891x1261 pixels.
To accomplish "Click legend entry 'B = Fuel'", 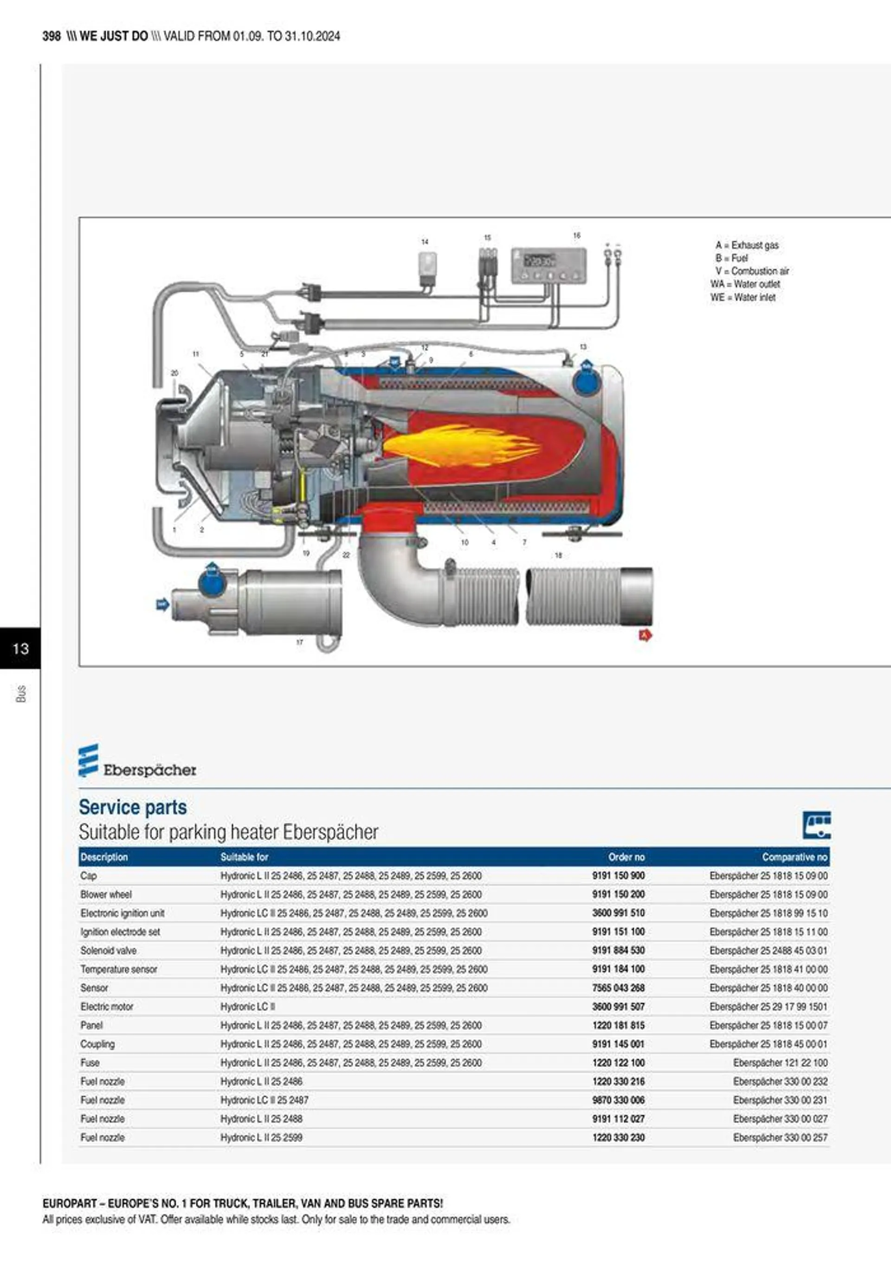I will [731, 258].
